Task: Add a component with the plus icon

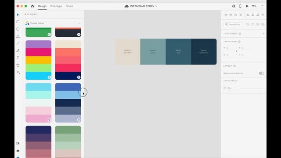Action: click(263, 33)
